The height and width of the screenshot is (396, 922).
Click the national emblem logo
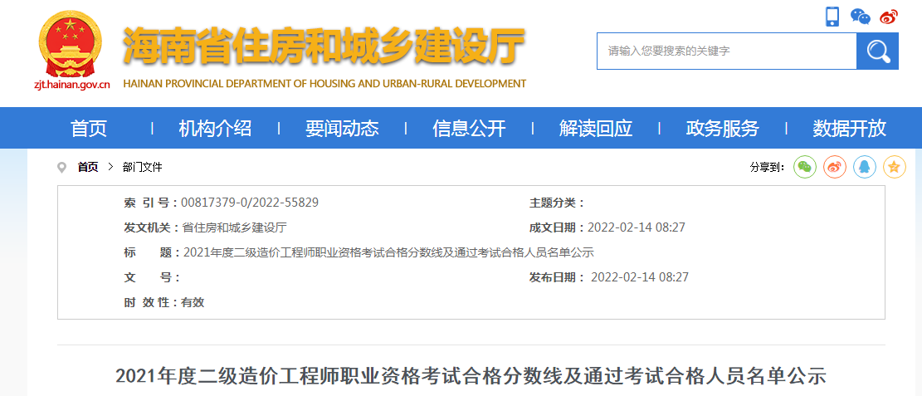coord(70,44)
